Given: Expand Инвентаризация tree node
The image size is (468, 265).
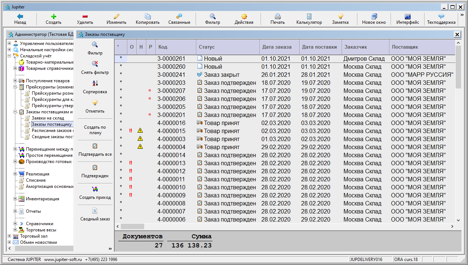Looking at the screenshot, I should (15, 199).
